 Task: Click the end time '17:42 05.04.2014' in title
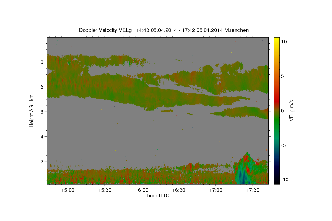click(x=202, y=30)
